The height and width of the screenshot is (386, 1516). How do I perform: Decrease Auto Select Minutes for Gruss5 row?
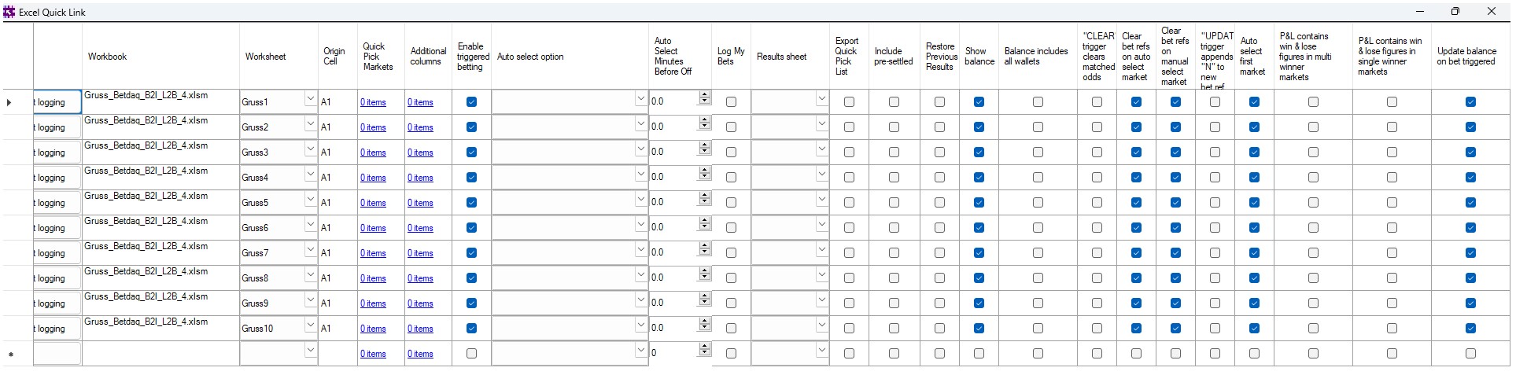pos(704,206)
